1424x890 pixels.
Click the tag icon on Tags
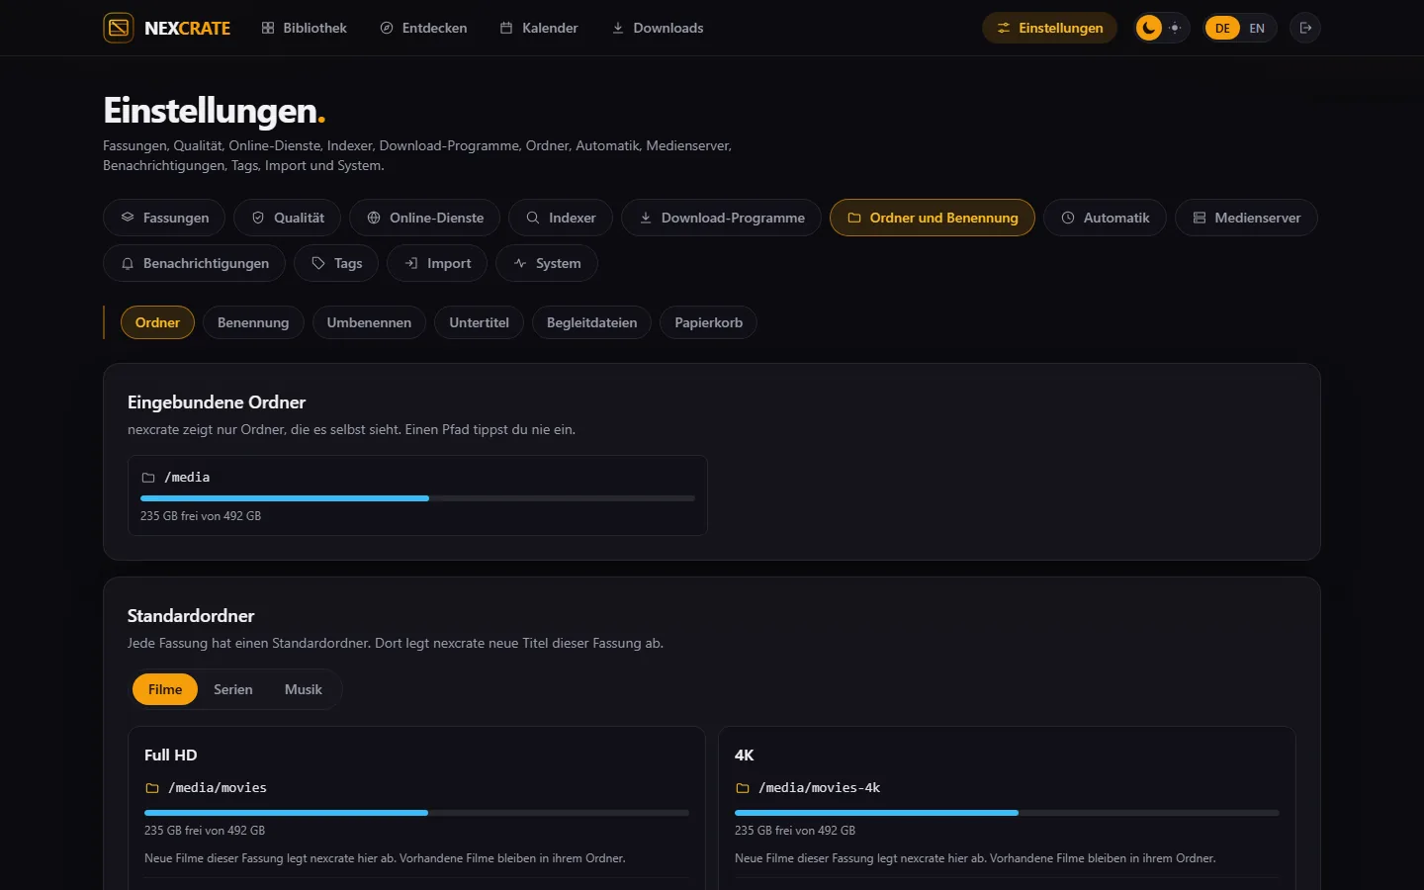(318, 263)
